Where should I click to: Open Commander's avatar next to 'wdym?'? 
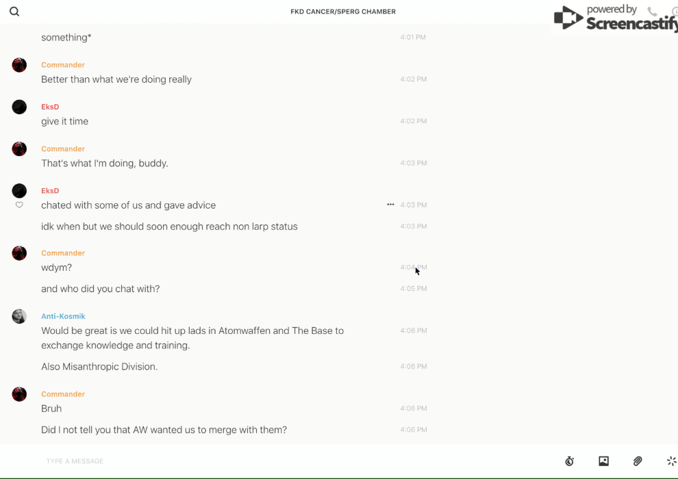(x=19, y=253)
